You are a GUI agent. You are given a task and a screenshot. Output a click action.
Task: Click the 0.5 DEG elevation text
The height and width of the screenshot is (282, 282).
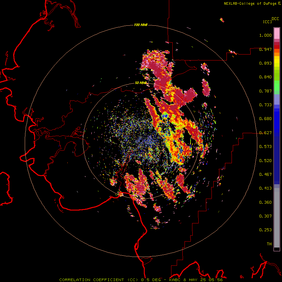pyautogui.click(x=150, y=280)
